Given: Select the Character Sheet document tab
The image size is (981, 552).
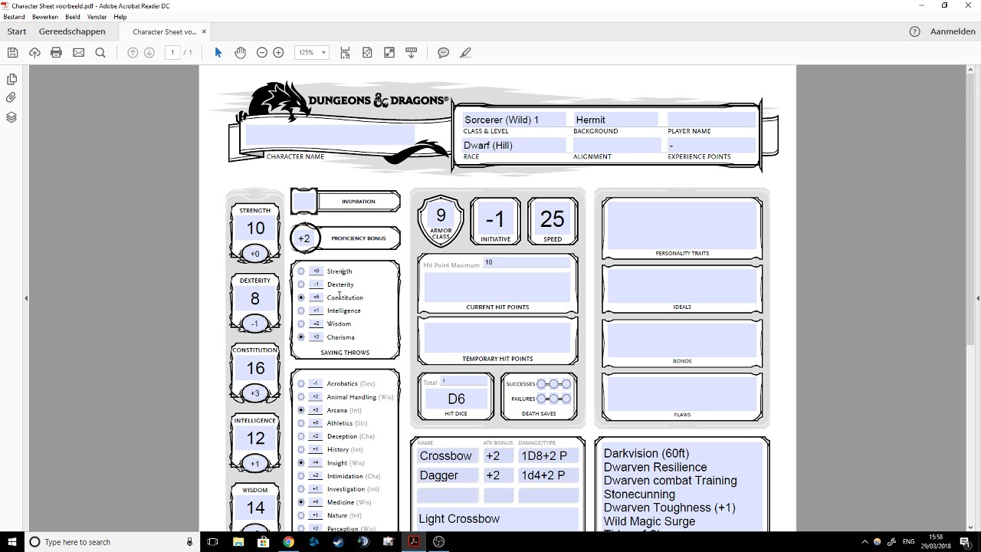Looking at the screenshot, I should pos(165,31).
